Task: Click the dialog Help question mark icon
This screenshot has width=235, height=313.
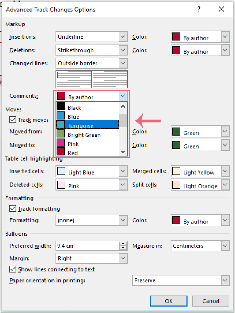Action: pos(199,9)
